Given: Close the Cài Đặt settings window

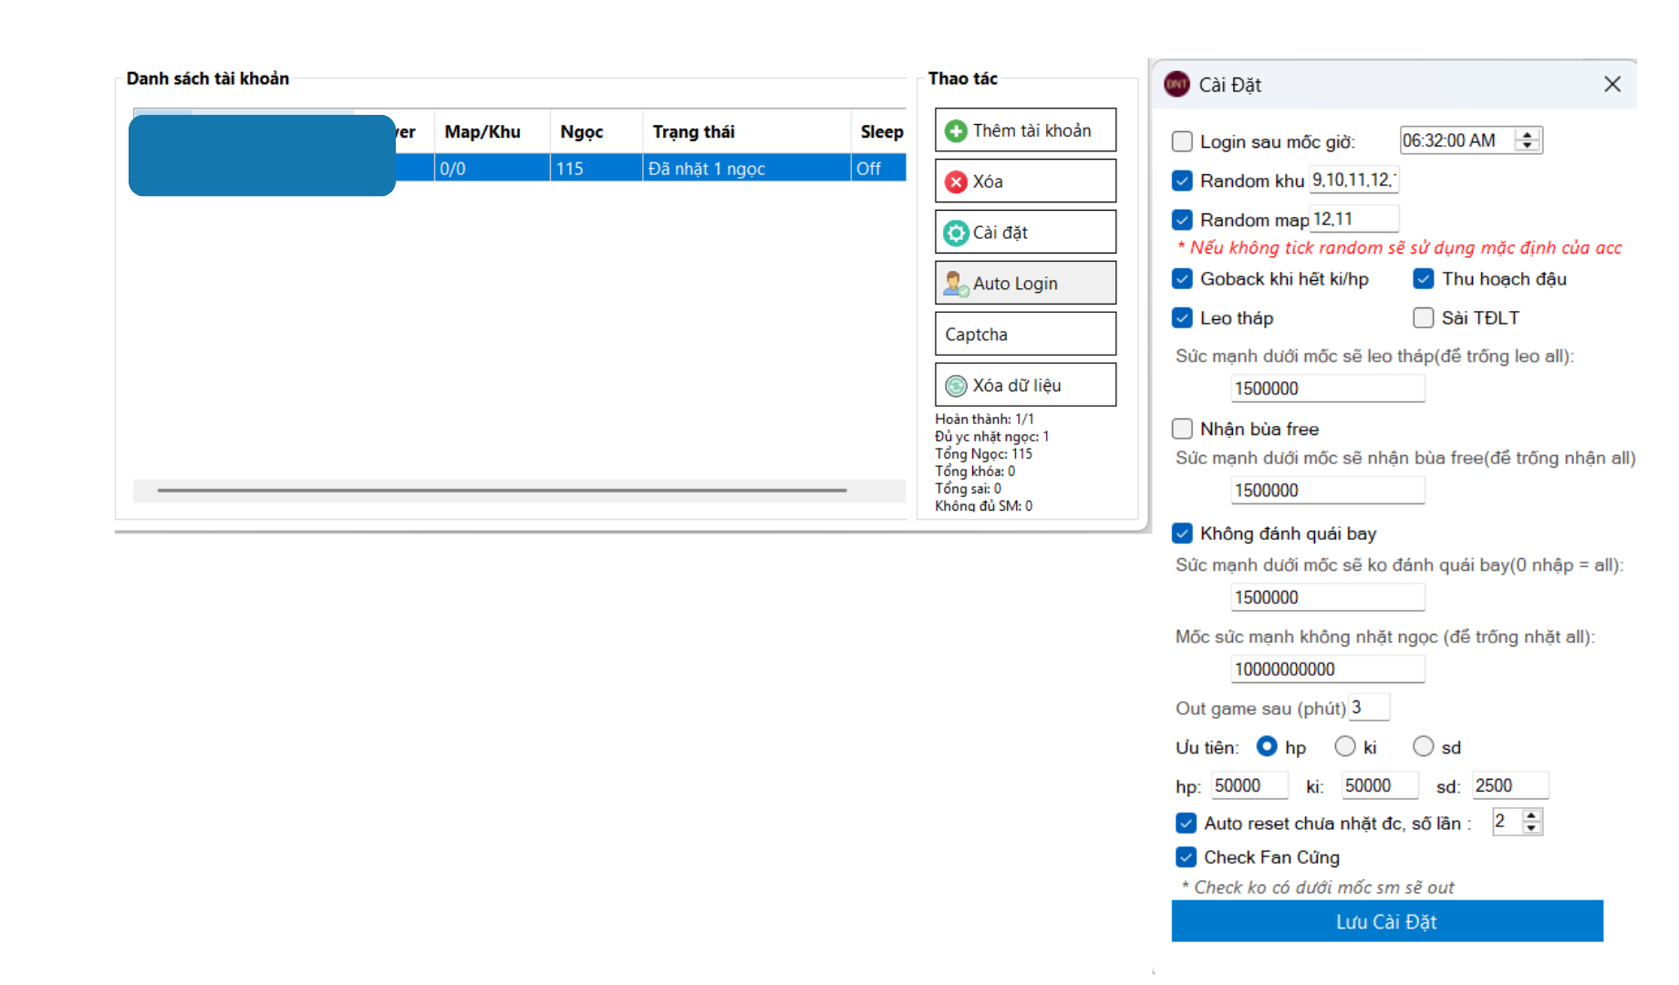Looking at the screenshot, I should (1612, 85).
